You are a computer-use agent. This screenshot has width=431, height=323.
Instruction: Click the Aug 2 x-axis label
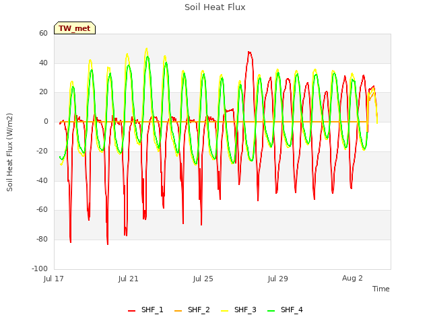pyautogui.click(x=352, y=278)
